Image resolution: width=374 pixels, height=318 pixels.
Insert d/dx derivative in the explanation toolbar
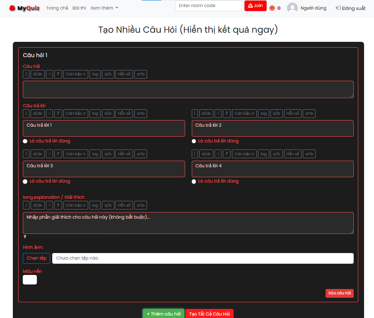click(x=37, y=205)
